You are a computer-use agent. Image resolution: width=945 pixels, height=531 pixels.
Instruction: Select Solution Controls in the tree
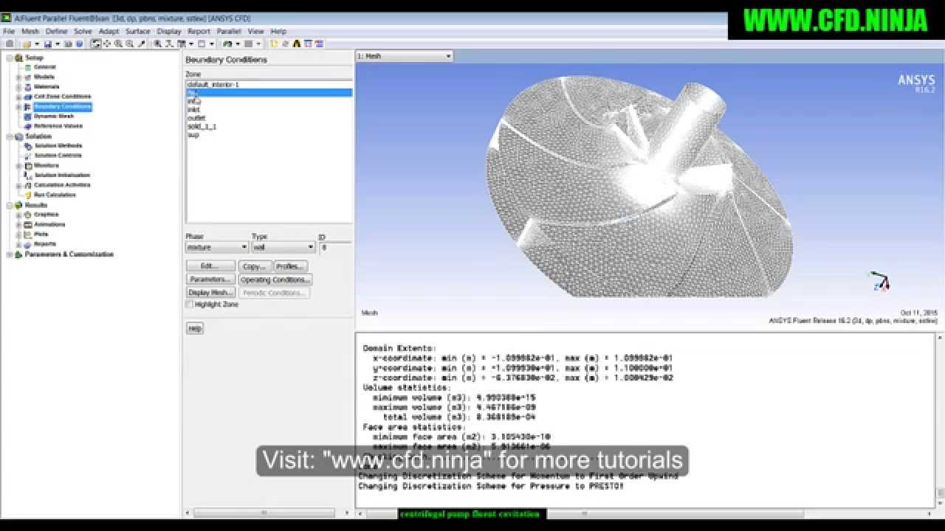tap(58, 156)
